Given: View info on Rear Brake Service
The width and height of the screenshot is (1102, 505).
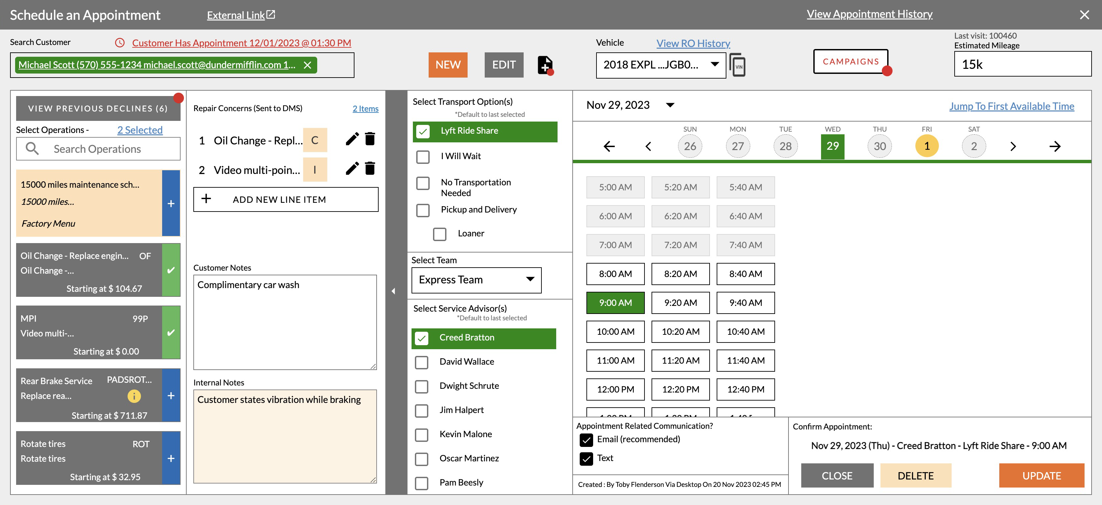Looking at the screenshot, I should pos(134,396).
